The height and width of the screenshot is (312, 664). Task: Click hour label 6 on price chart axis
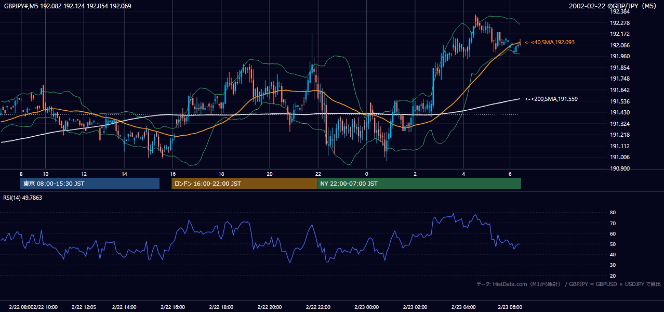click(x=510, y=174)
